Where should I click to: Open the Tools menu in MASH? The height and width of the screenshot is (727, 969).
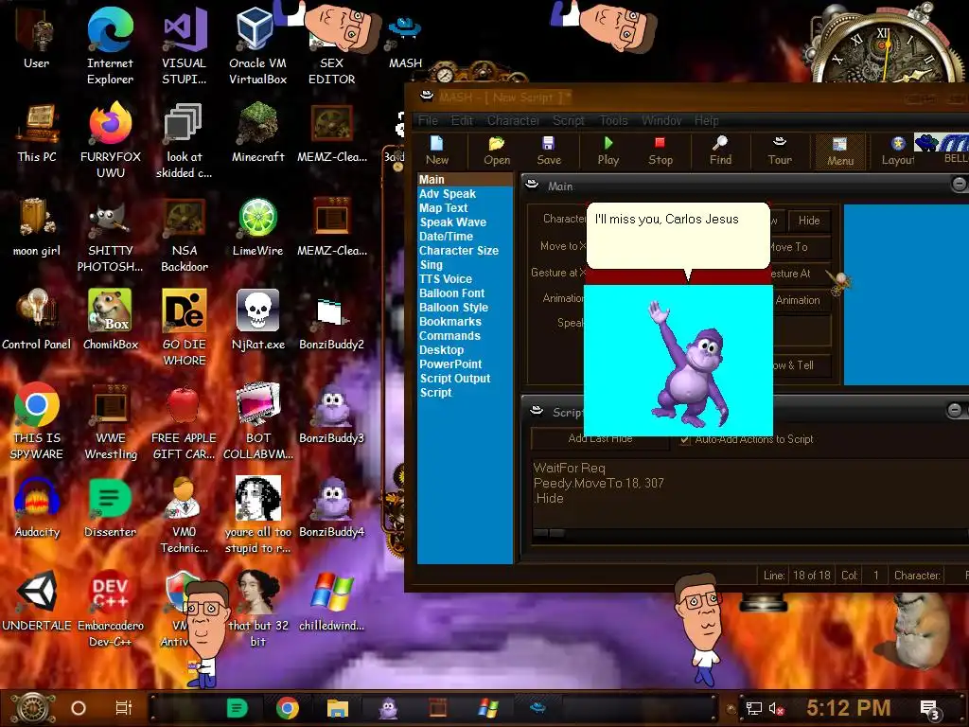coord(613,120)
